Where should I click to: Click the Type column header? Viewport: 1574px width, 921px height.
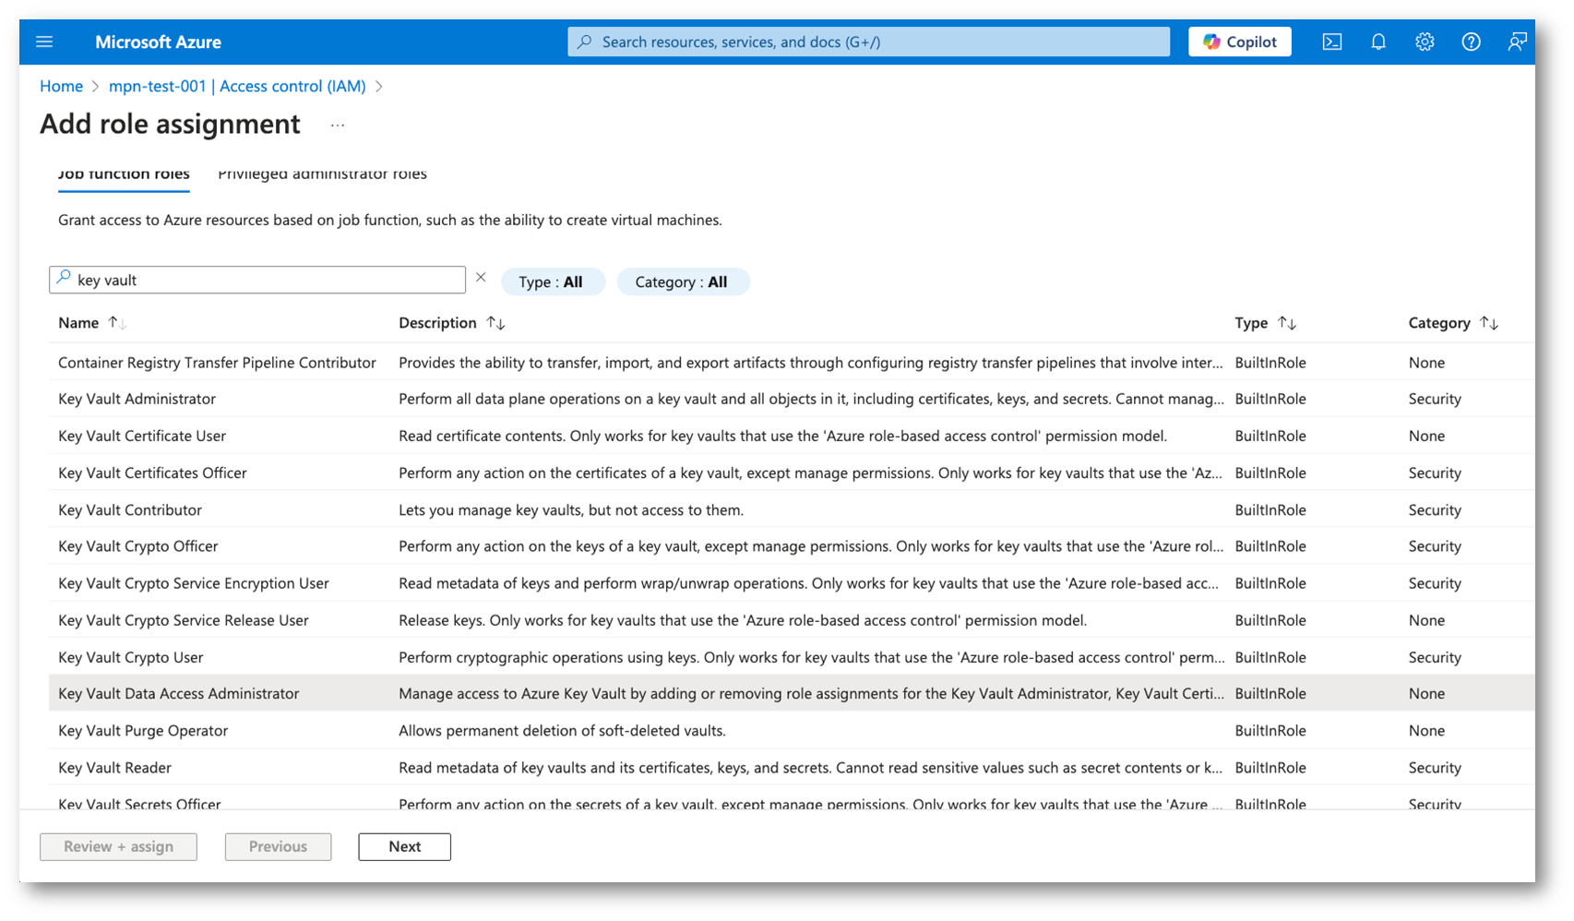(x=1251, y=323)
